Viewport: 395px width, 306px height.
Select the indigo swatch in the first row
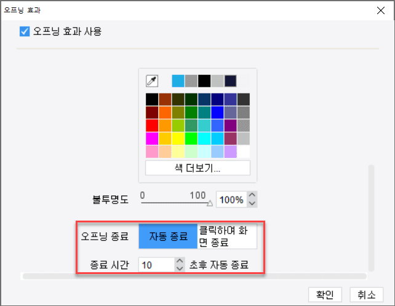tap(231, 100)
